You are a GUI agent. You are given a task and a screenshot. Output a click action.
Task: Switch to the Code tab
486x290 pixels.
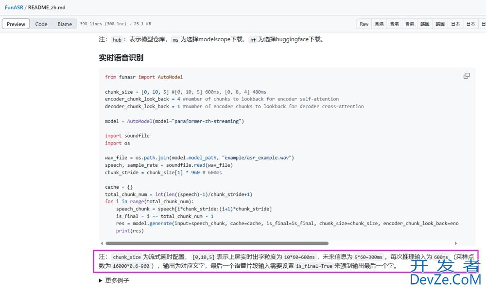(41, 24)
